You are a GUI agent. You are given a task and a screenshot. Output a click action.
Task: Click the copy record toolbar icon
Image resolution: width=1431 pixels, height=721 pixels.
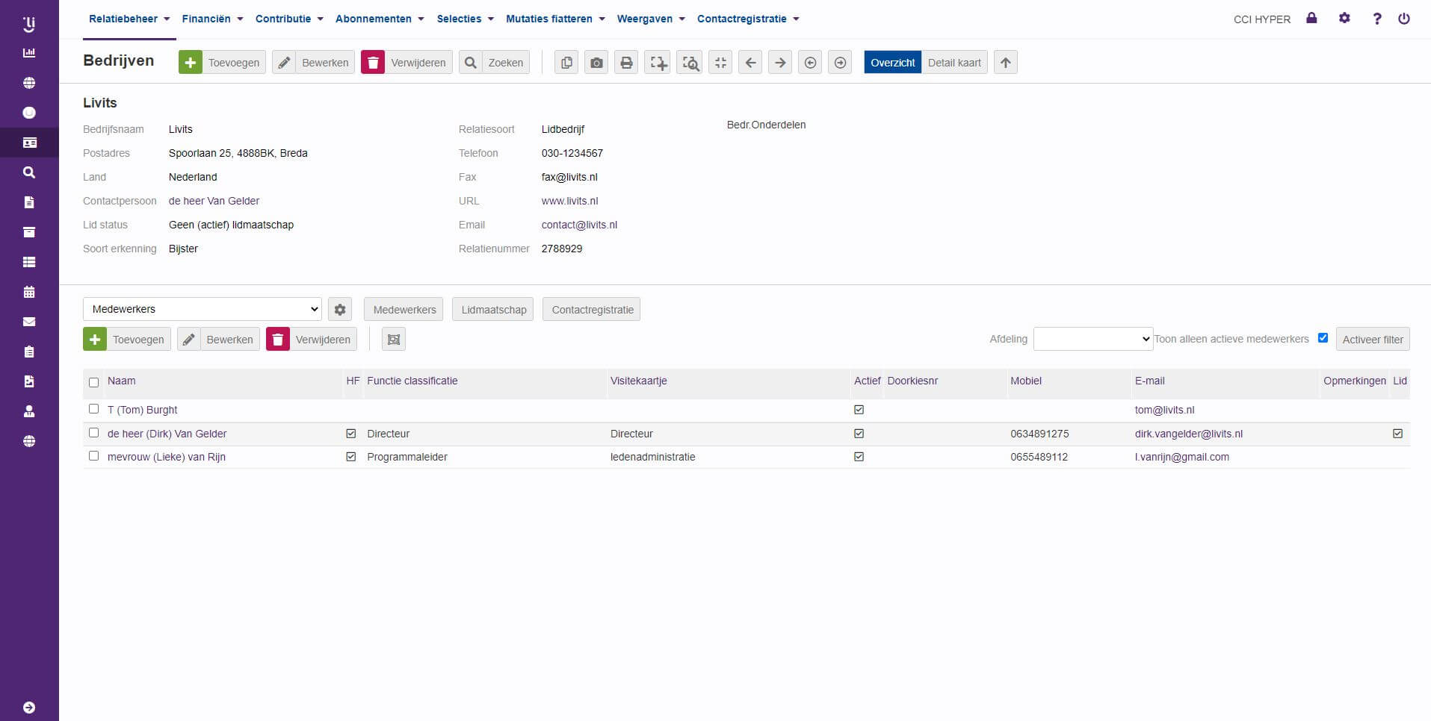566,63
